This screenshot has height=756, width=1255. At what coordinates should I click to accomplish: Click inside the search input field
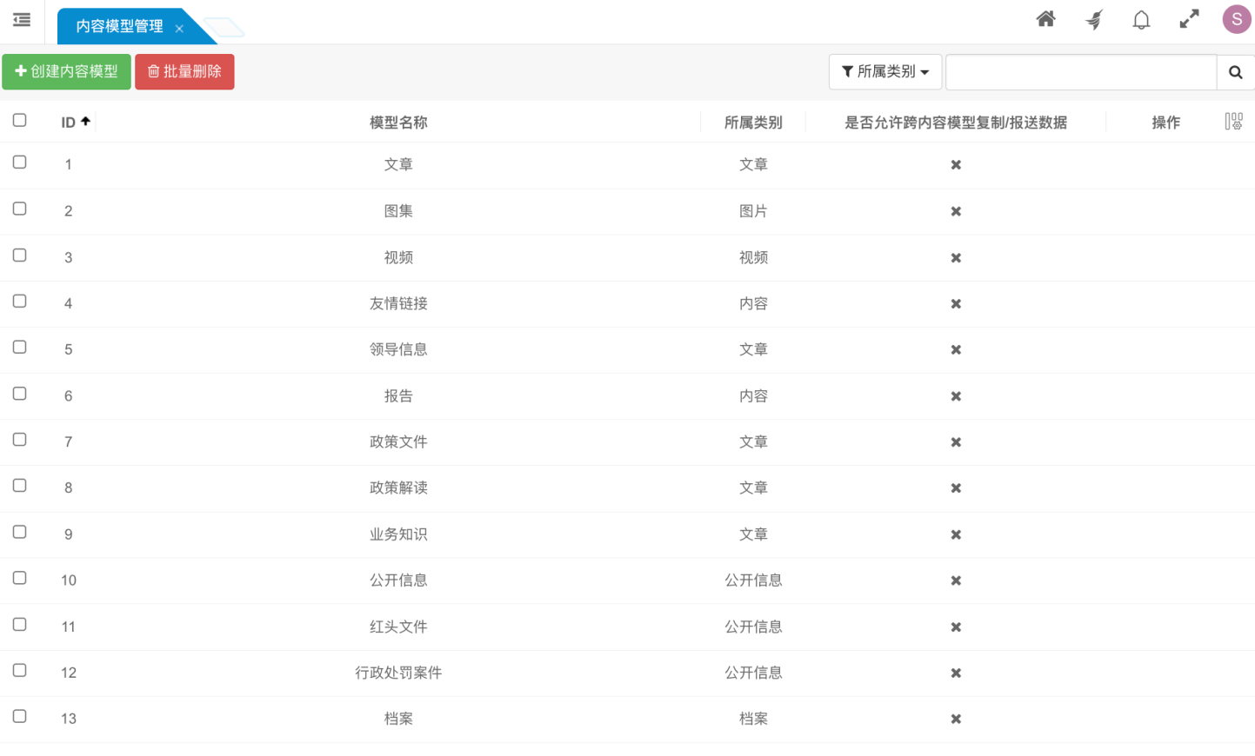tap(1081, 72)
